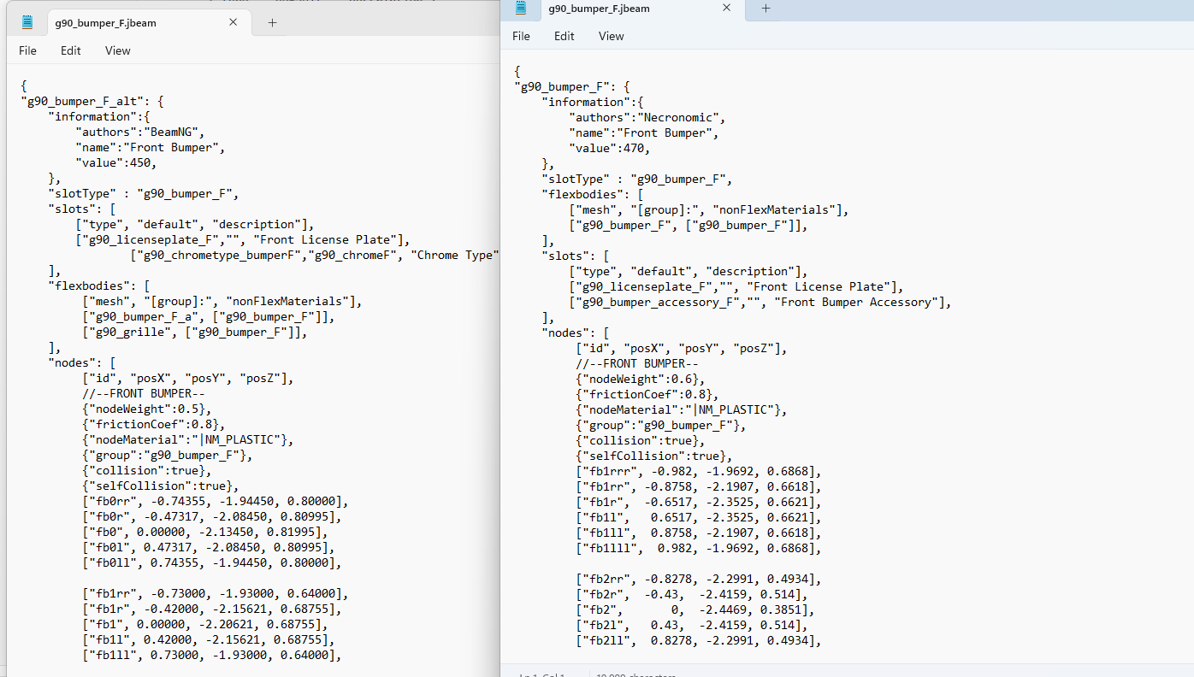Screen dimensions: 1194x677
Task: Click "nodeMaterial":"|NM_PLASTIC" in right window
Action: pos(682,409)
